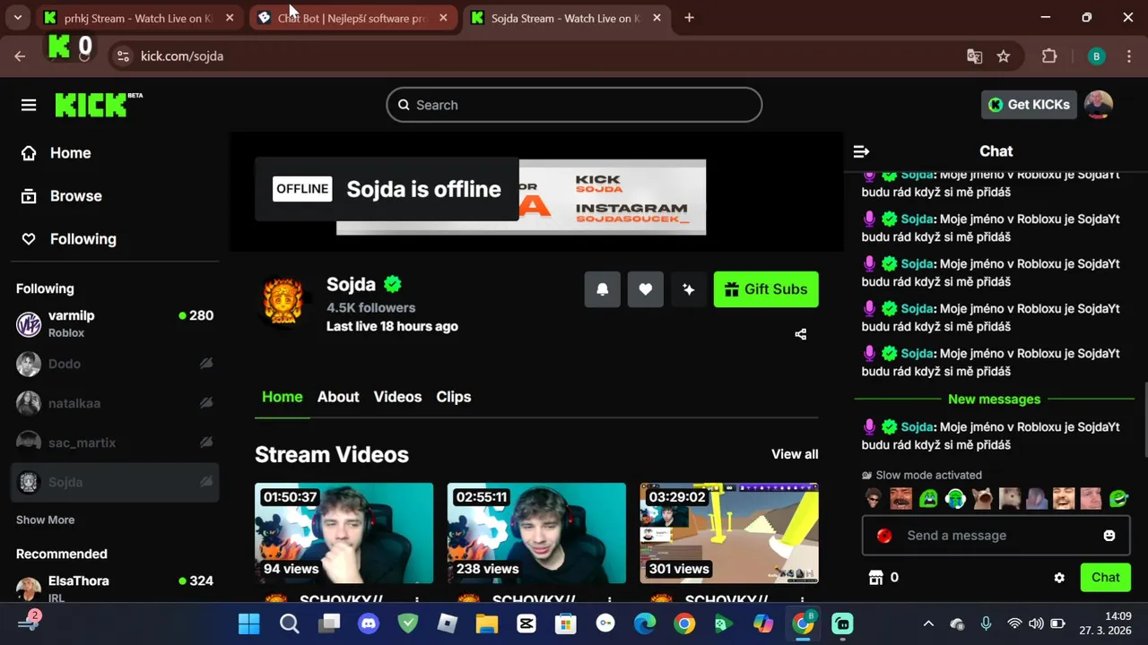Click the Gift Subs button
The image size is (1148, 645).
coord(766,289)
